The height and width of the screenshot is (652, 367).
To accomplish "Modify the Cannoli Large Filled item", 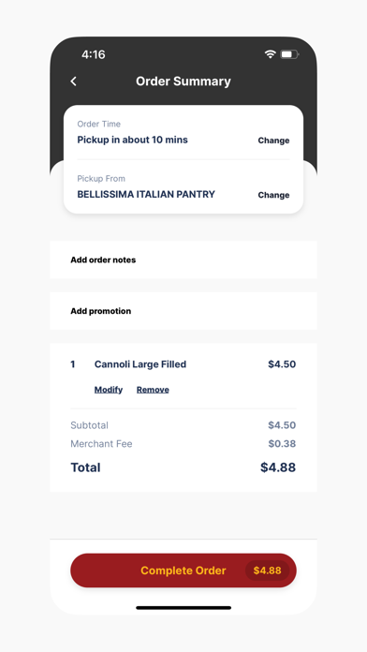I will [x=109, y=390].
